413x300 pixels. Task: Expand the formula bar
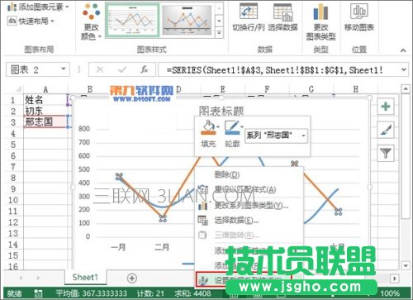(404, 69)
